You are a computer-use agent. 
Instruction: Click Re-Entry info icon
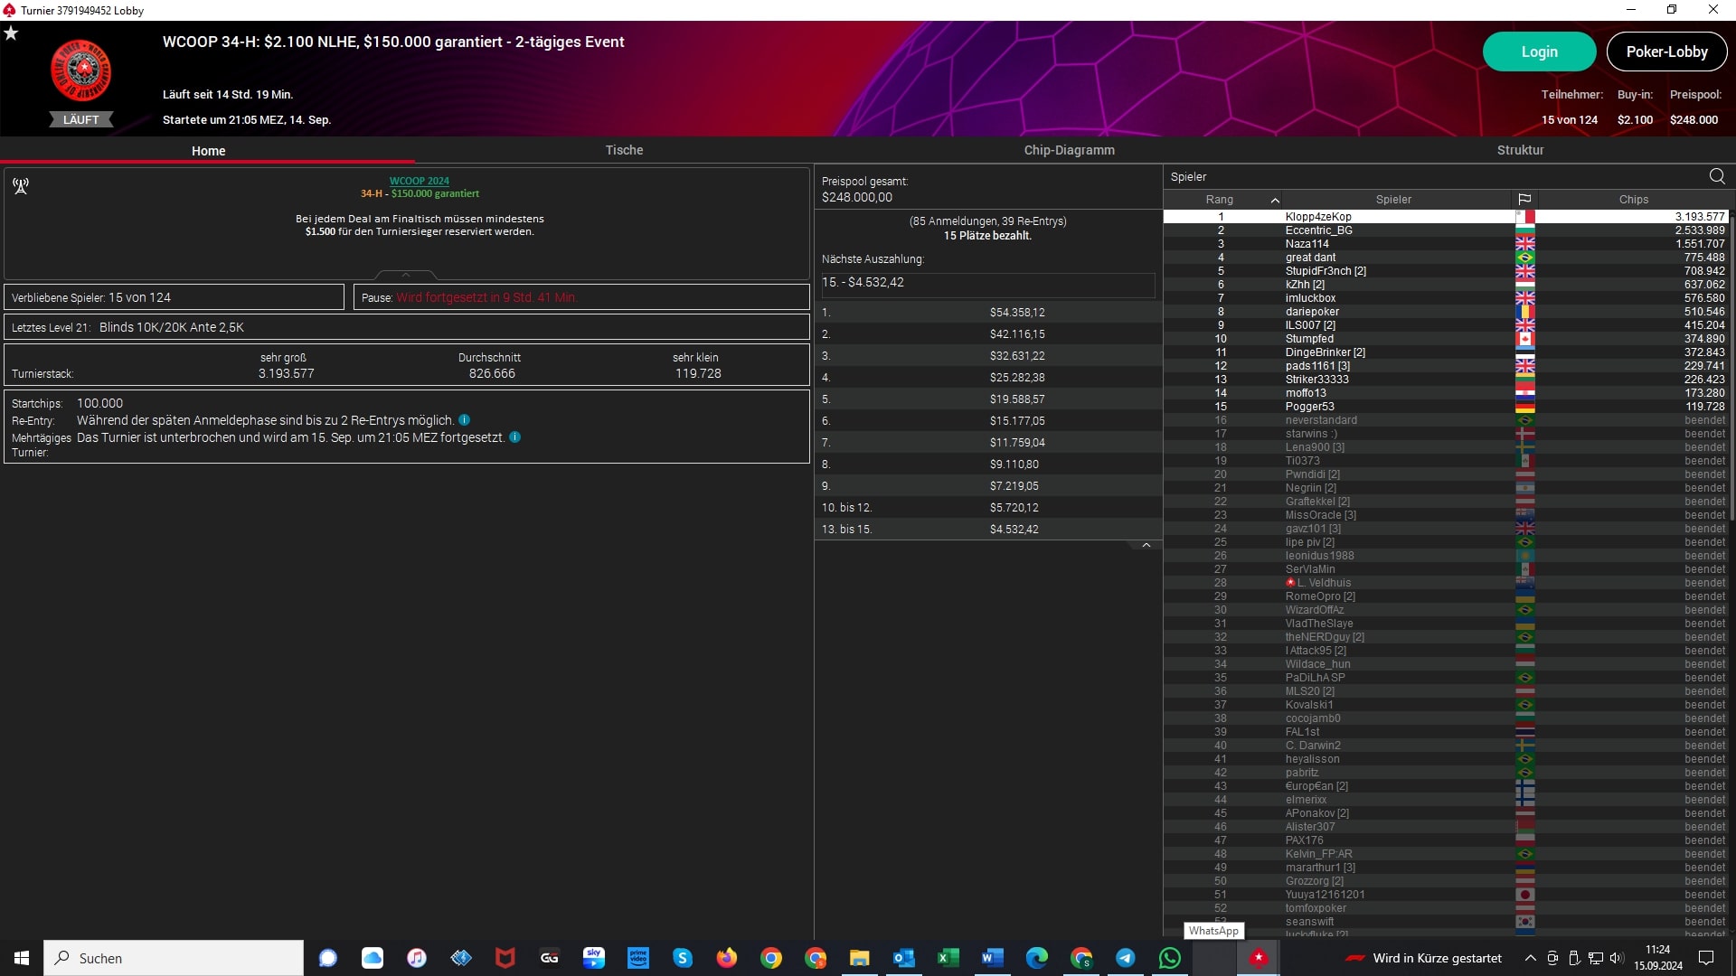[x=464, y=420]
